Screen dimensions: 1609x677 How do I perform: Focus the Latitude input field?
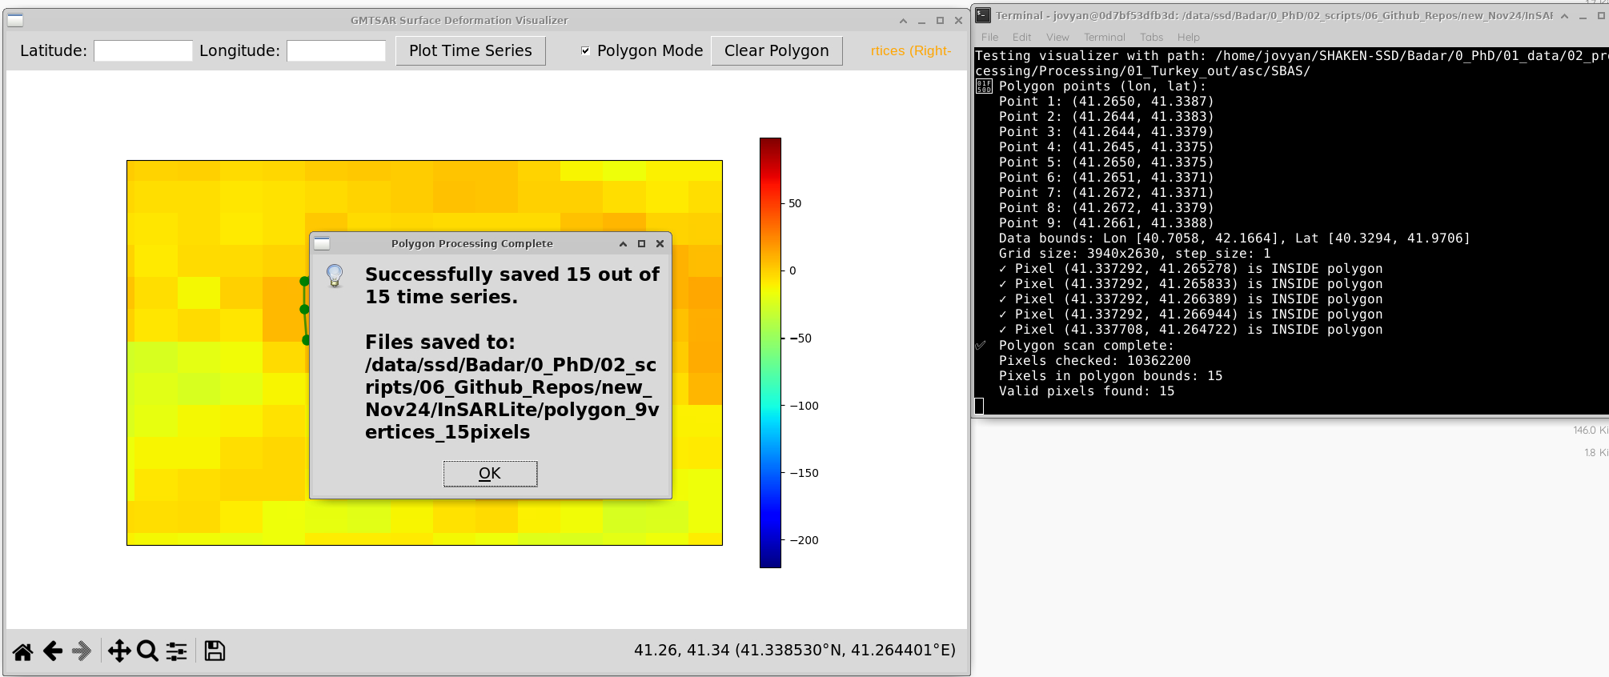(x=143, y=50)
